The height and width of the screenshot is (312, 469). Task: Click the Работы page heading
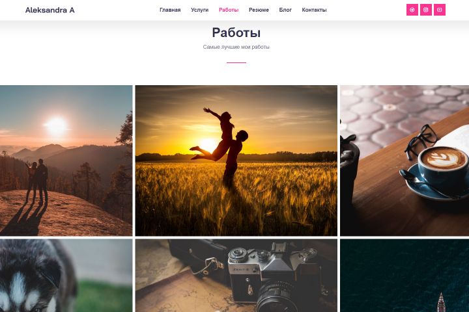[x=236, y=32]
